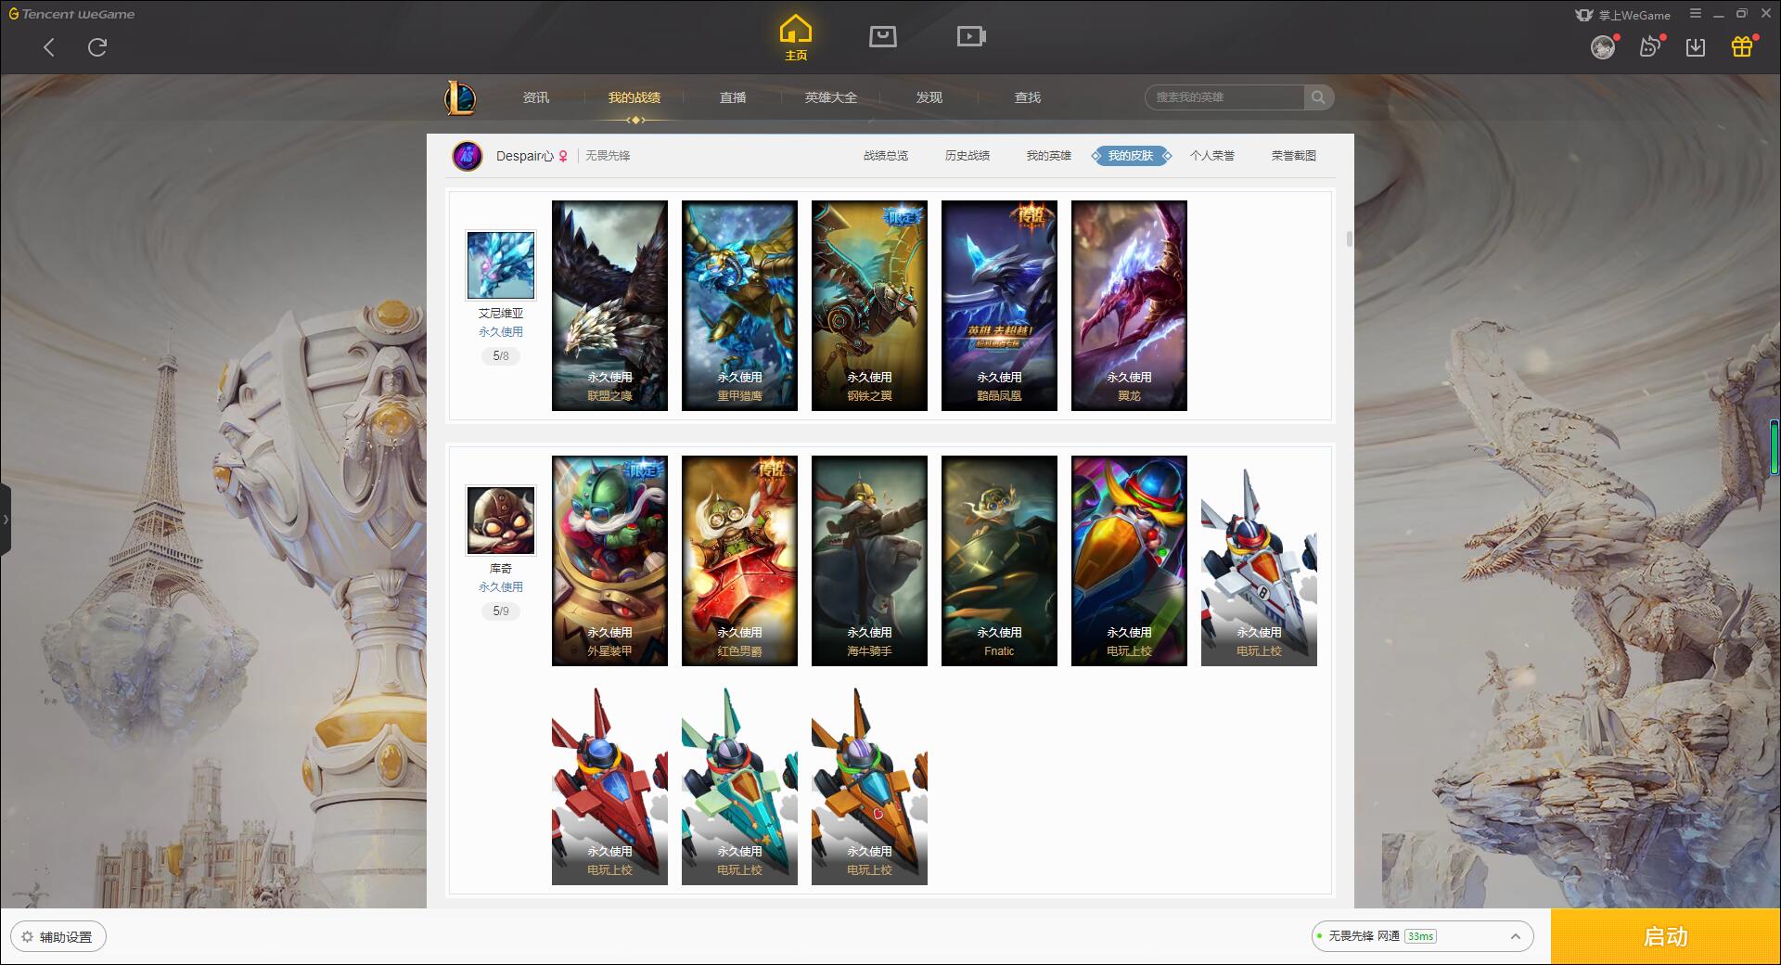This screenshot has height=965, width=1781.
Task: Open the white jet 电玩上校 chroma
Action: (1259, 560)
